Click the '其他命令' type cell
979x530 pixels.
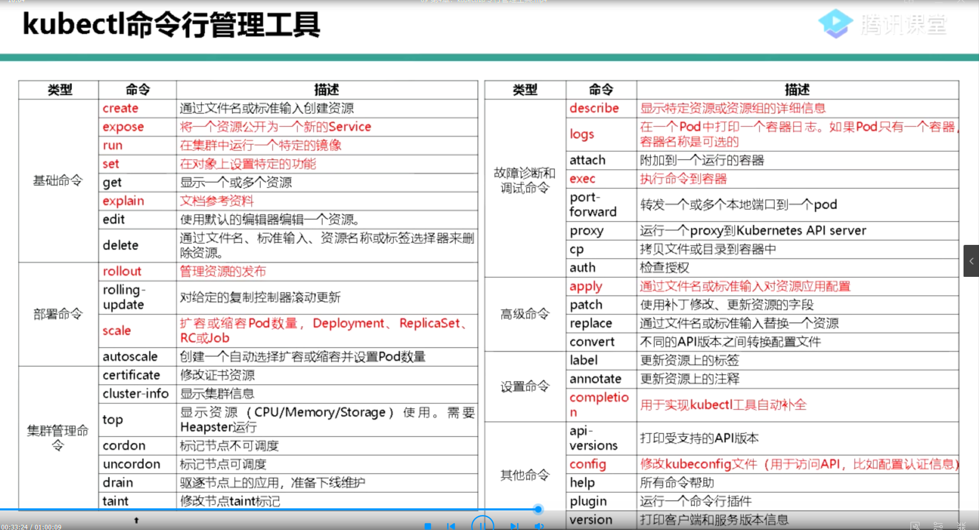coord(525,475)
